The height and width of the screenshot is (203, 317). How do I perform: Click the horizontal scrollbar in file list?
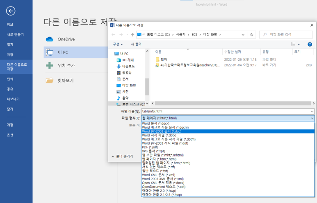[x=233, y=103]
